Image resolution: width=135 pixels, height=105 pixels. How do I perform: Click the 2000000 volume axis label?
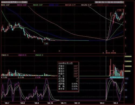128,56
